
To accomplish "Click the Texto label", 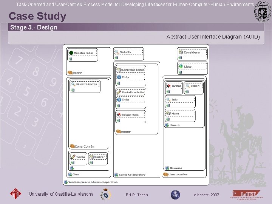I will pos(80,157).
